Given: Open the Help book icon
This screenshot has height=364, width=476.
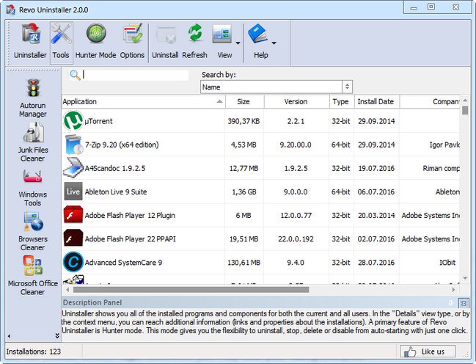Looking at the screenshot, I should point(258,34).
